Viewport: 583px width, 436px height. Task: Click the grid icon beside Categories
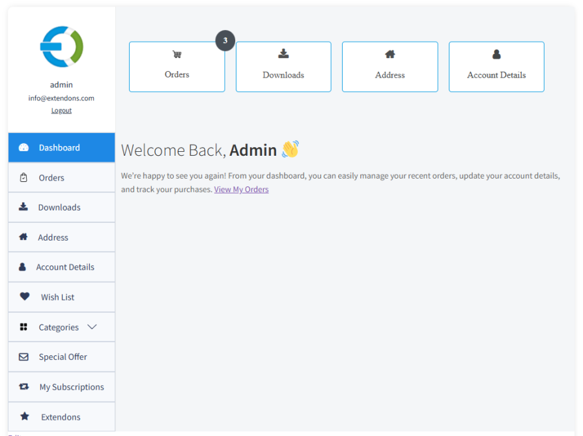pyautogui.click(x=25, y=327)
